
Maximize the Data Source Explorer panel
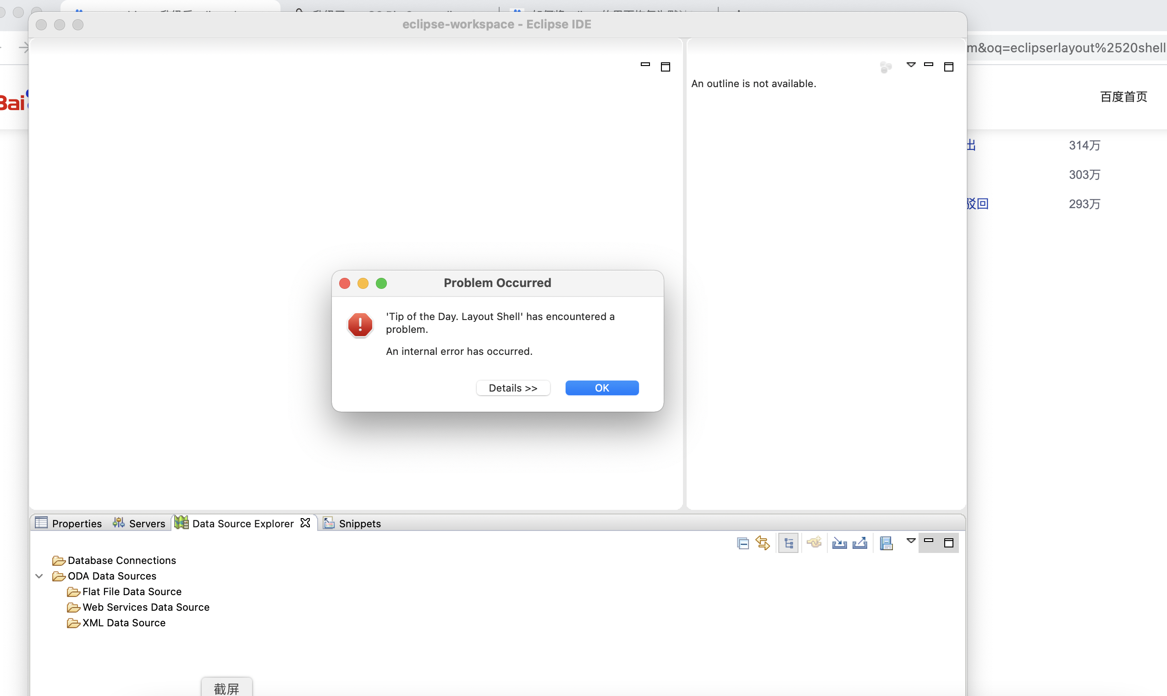(x=948, y=543)
